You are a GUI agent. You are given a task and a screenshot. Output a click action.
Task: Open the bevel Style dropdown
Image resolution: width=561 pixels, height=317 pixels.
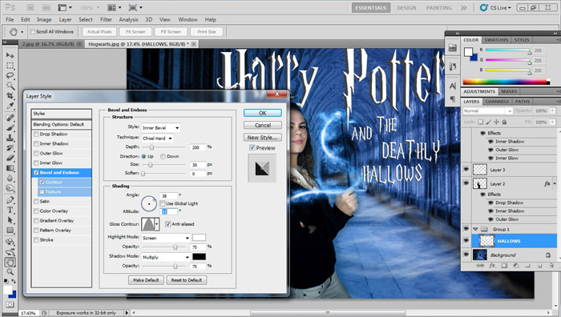pyautogui.click(x=160, y=127)
